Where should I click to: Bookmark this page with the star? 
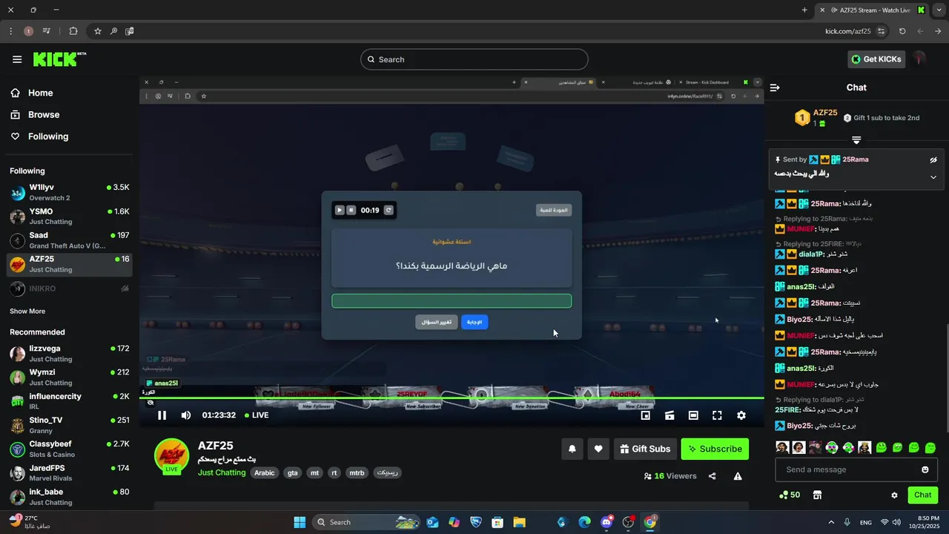pyautogui.click(x=97, y=31)
